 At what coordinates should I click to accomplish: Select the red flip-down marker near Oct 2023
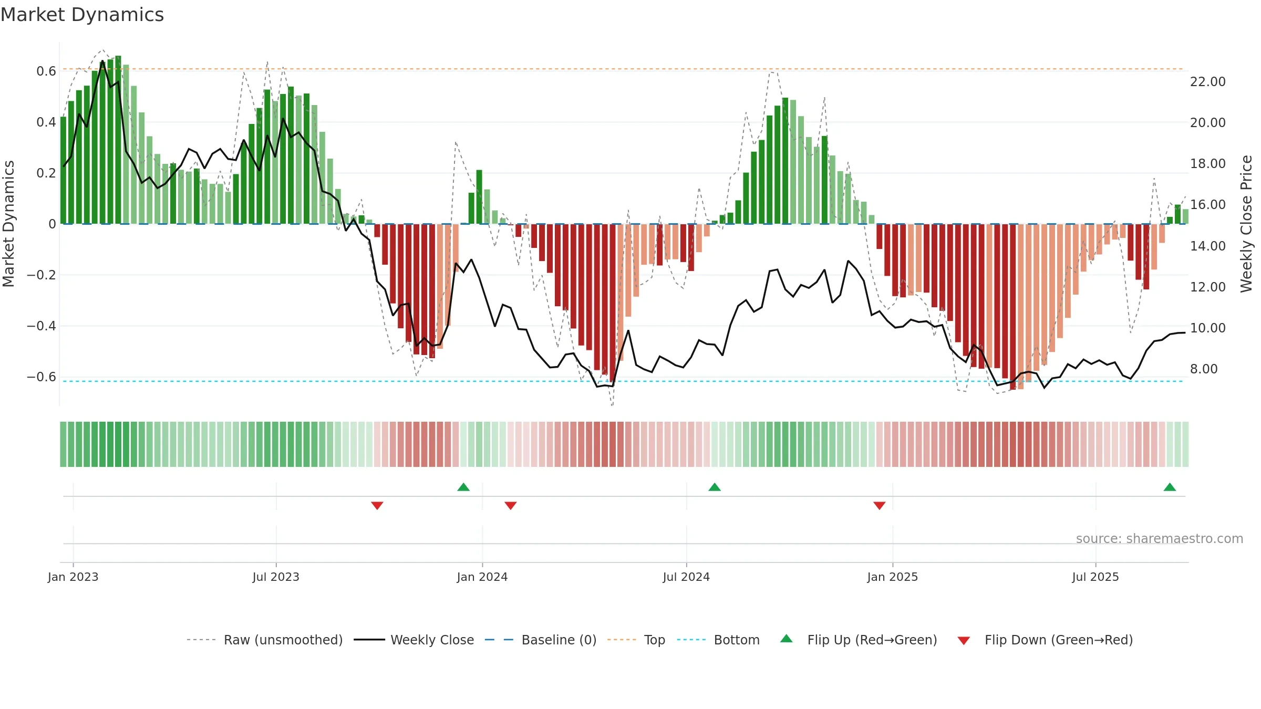(x=377, y=505)
